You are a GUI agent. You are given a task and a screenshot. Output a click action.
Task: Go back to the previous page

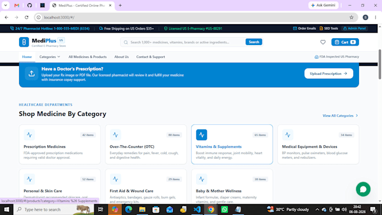coord(7,17)
